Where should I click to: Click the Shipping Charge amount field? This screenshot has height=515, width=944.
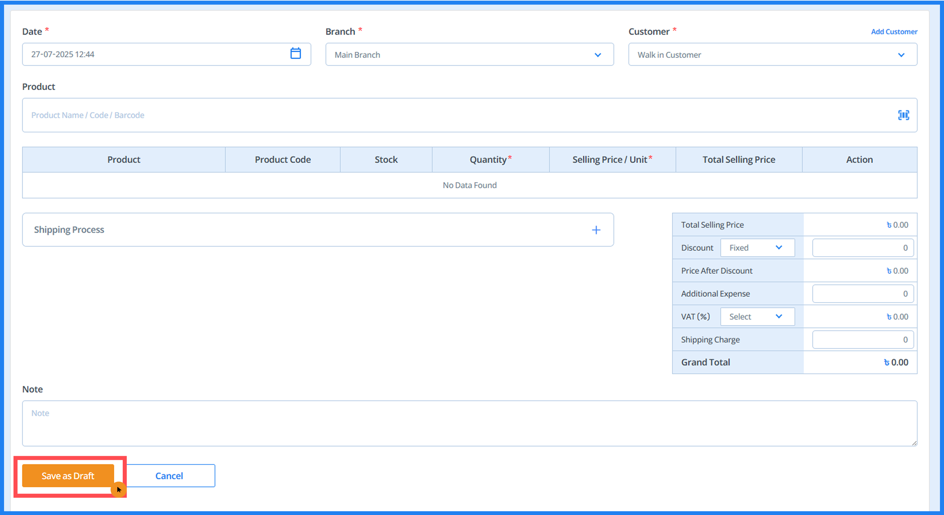863,339
